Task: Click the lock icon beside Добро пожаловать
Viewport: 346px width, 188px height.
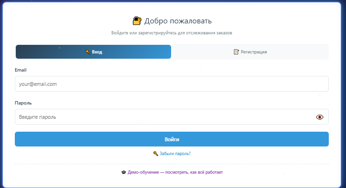Action: (137, 21)
